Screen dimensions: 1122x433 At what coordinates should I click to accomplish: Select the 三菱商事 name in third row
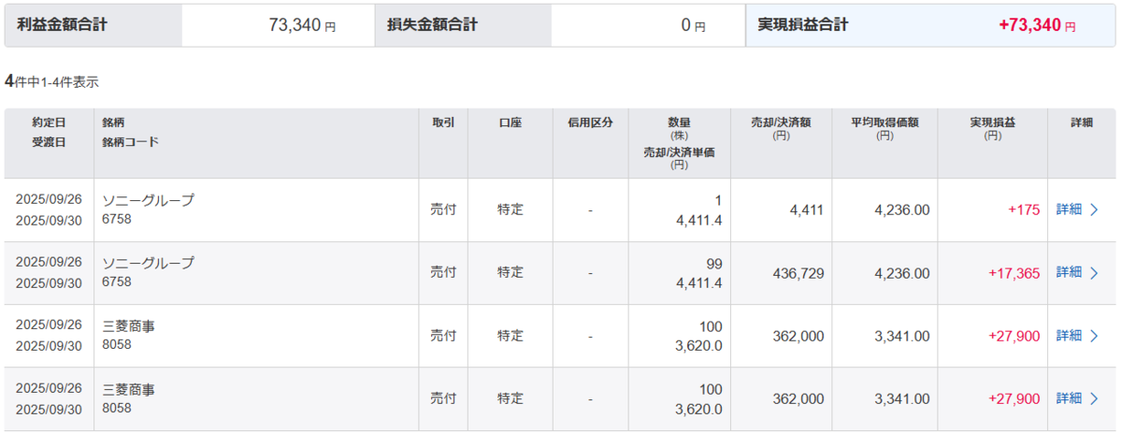(128, 325)
